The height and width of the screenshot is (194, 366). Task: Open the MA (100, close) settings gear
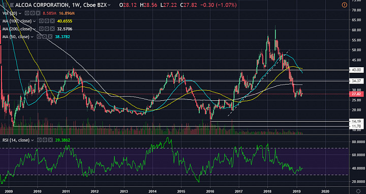coord(47,21)
